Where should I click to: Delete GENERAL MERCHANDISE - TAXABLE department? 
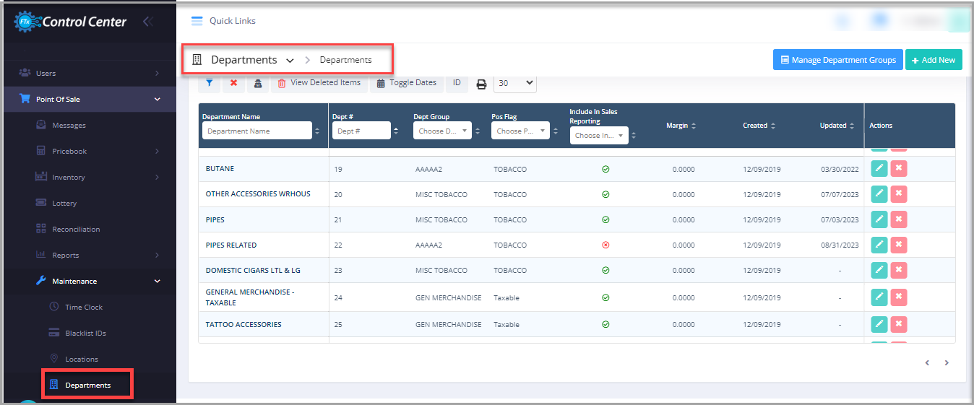[x=899, y=297]
